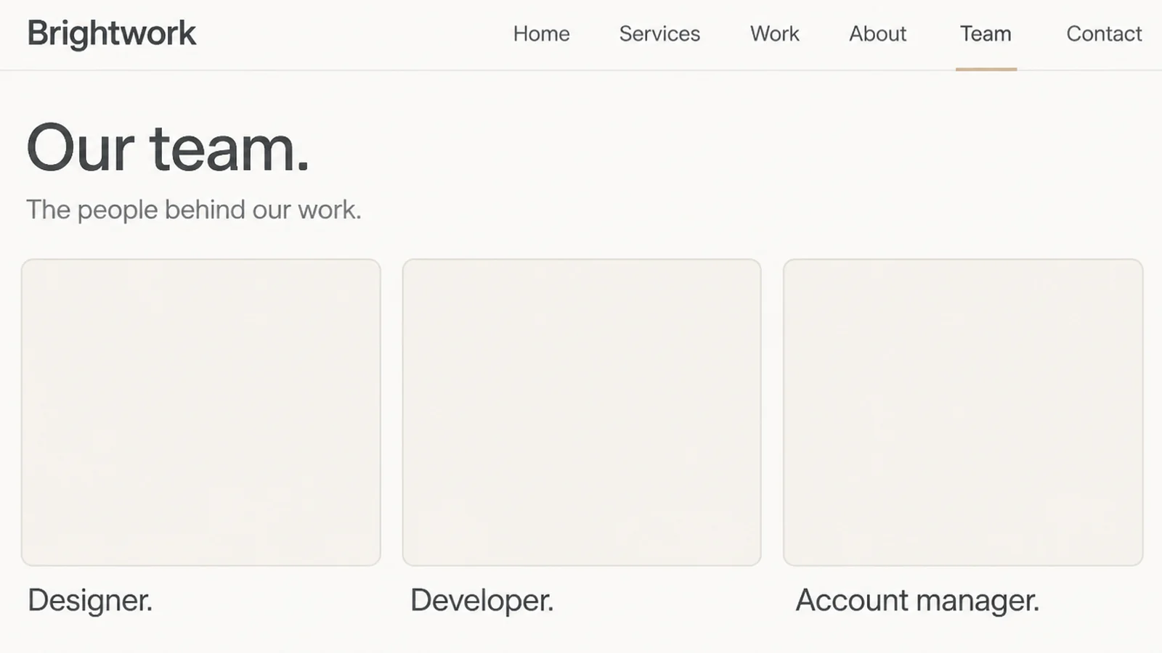Open the Services nav link
The image size is (1162, 653).
pyautogui.click(x=659, y=33)
